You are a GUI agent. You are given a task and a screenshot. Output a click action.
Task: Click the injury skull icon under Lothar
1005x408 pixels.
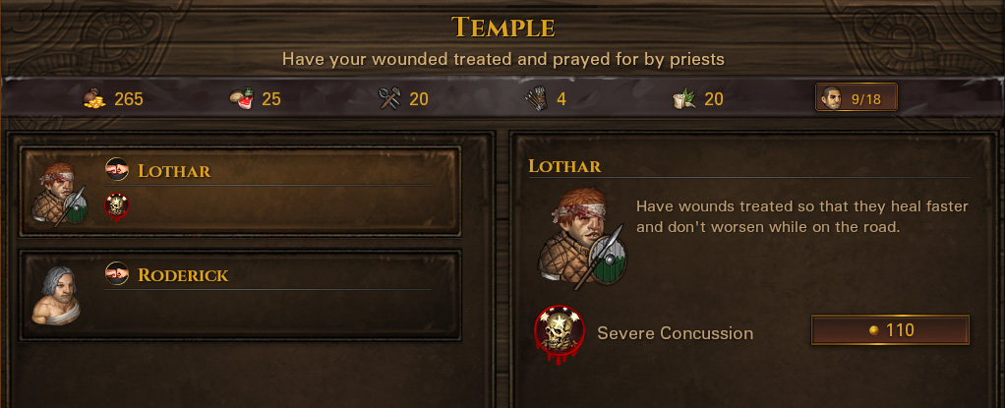tap(117, 206)
